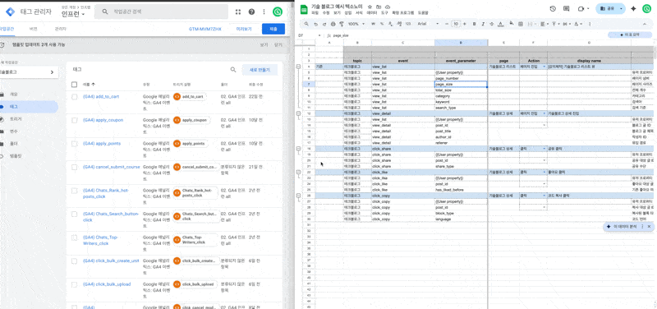Open Tag Manager more options menu
The height and width of the screenshot is (309, 657).
click(264, 12)
